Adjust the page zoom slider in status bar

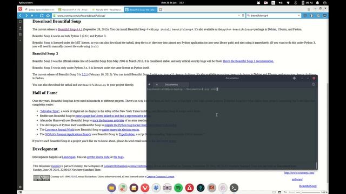pyautogui.click(x=308, y=192)
